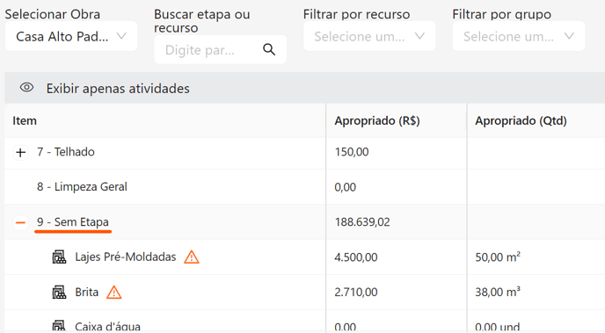Click the eye icon beside Exibir apenas atividades
The height and width of the screenshot is (333, 605).
pyautogui.click(x=26, y=88)
